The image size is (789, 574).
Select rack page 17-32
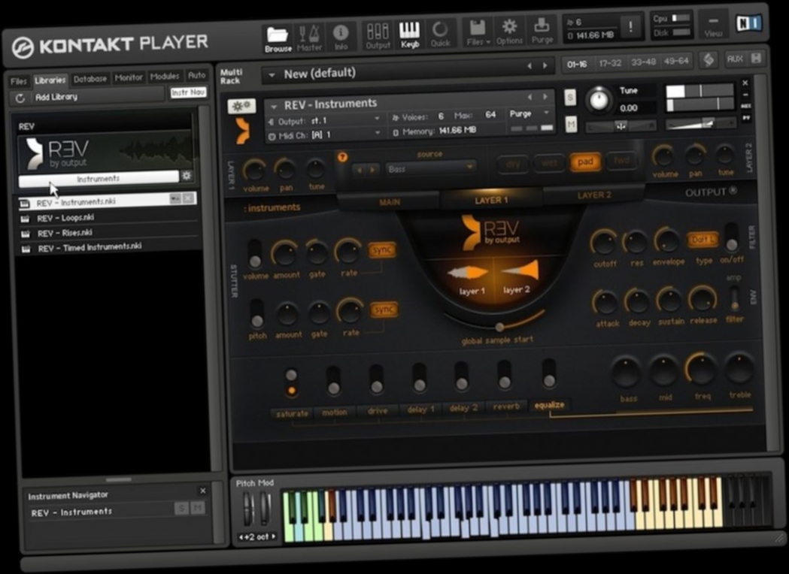(x=610, y=63)
